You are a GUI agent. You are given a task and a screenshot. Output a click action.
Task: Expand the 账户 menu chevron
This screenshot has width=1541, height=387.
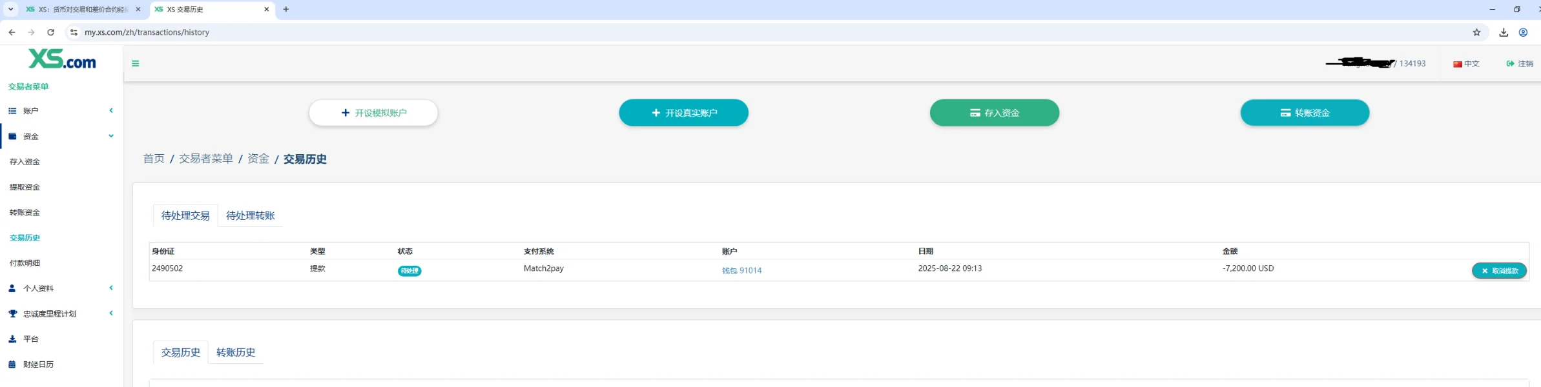point(111,110)
